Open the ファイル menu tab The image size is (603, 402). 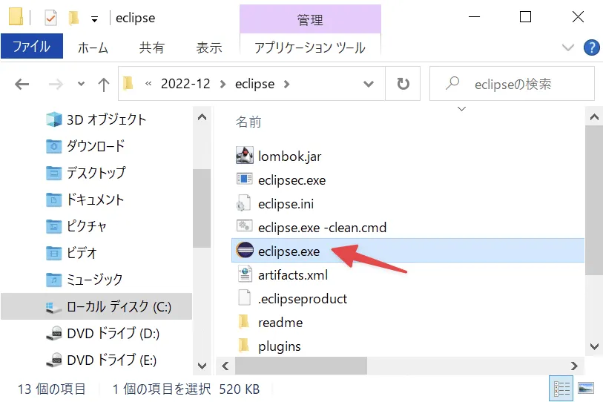click(32, 46)
